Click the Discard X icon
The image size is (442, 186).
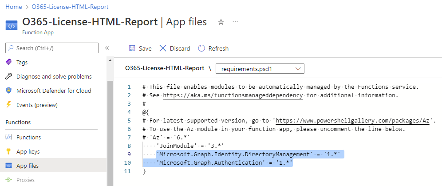pos(163,48)
